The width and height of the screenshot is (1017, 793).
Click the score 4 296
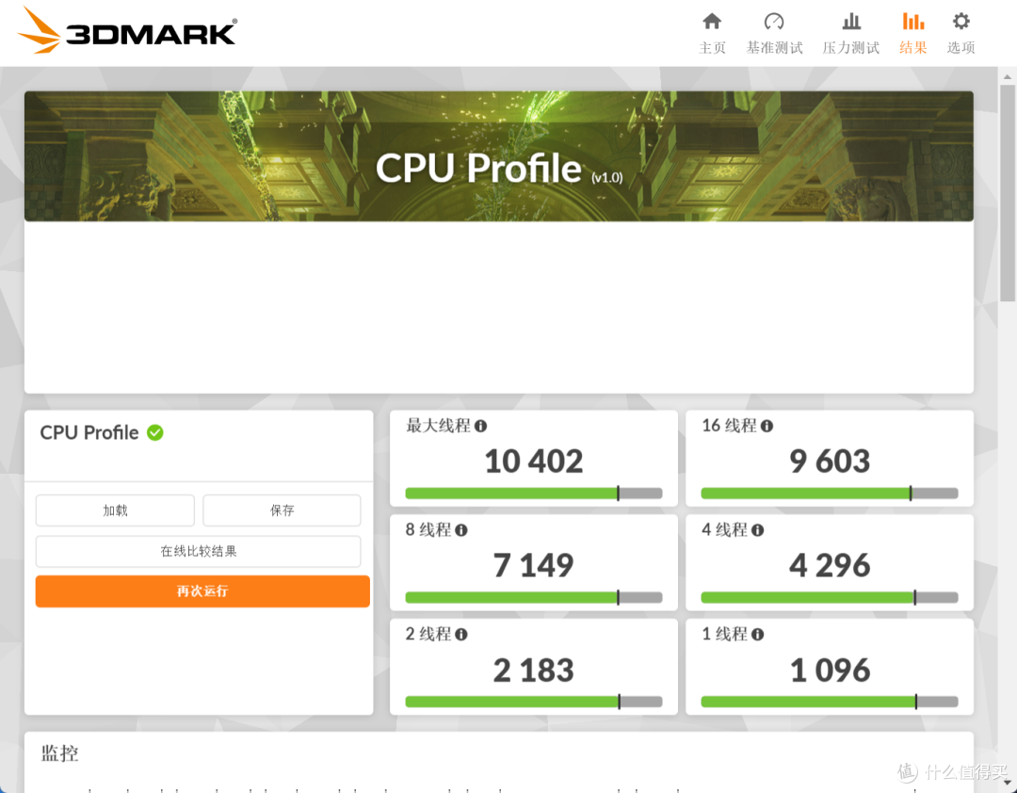click(829, 565)
